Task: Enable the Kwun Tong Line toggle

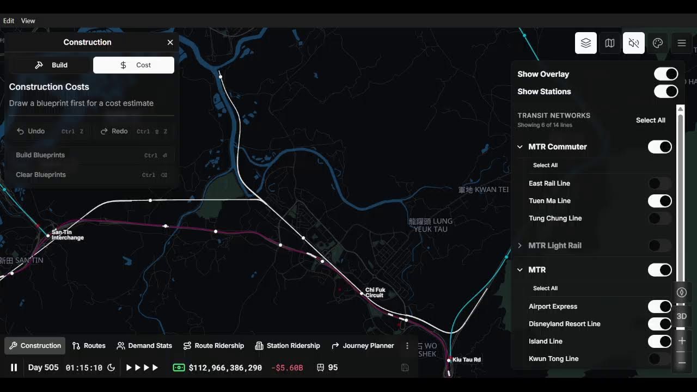Action: pyautogui.click(x=659, y=359)
